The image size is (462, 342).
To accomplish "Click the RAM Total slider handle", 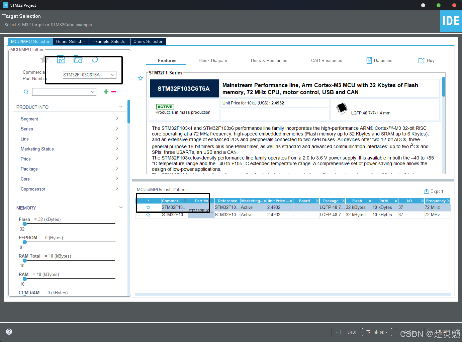I will [x=25, y=261].
